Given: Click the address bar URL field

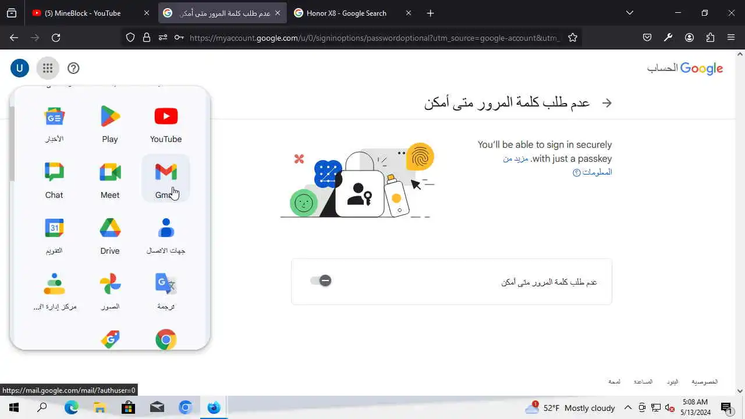Looking at the screenshot, I should tap(374, 37).
